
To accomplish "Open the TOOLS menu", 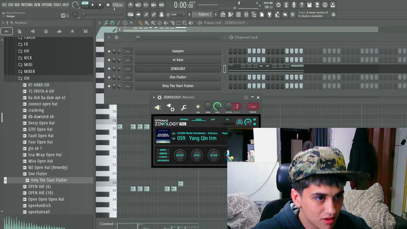I will 57,5.
